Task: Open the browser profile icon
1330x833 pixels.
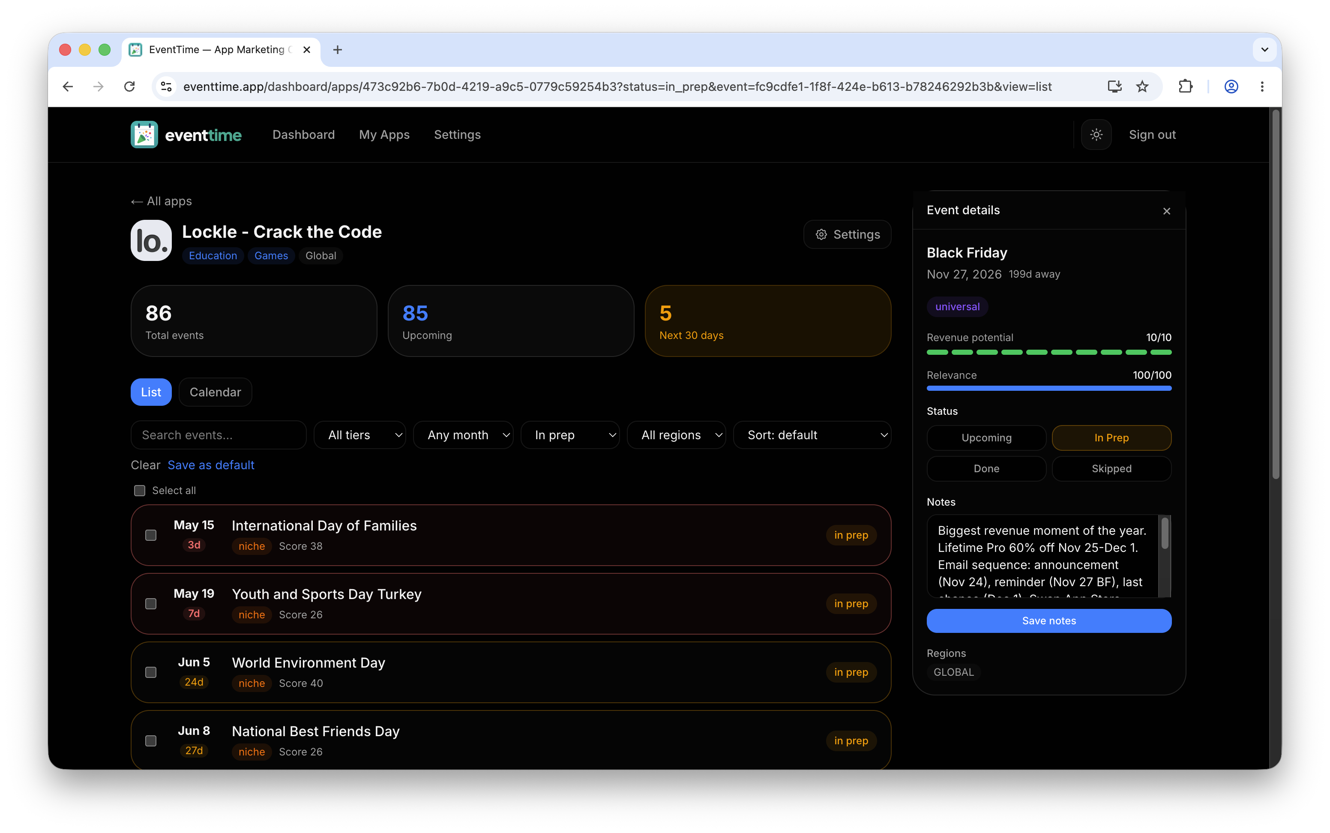Action: point(1231,87)
